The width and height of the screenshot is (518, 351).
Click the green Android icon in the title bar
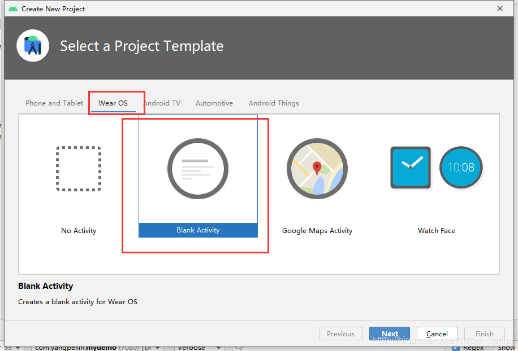coord(13,8)
